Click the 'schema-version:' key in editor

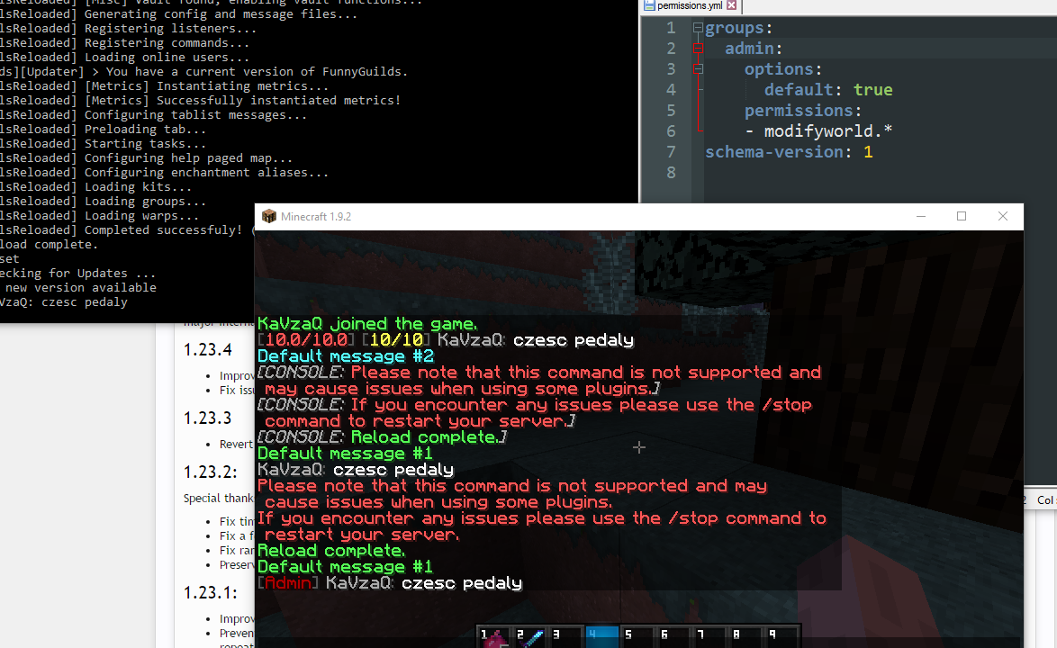click(779, 152)
